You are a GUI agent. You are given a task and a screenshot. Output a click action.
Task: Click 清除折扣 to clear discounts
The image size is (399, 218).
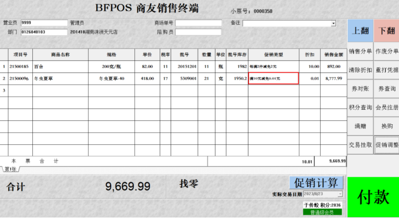[360, 70]
